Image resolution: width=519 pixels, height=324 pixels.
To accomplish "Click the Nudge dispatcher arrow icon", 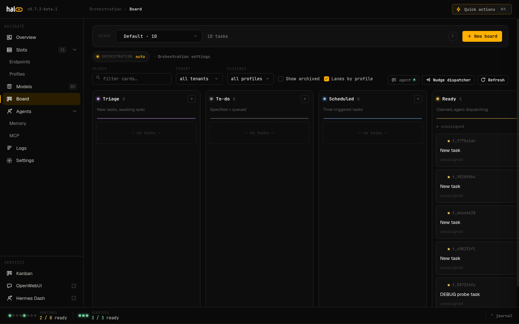I will [428, 80].
